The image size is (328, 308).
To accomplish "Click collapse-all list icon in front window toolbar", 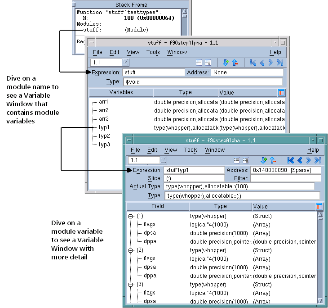I will 237,160.
